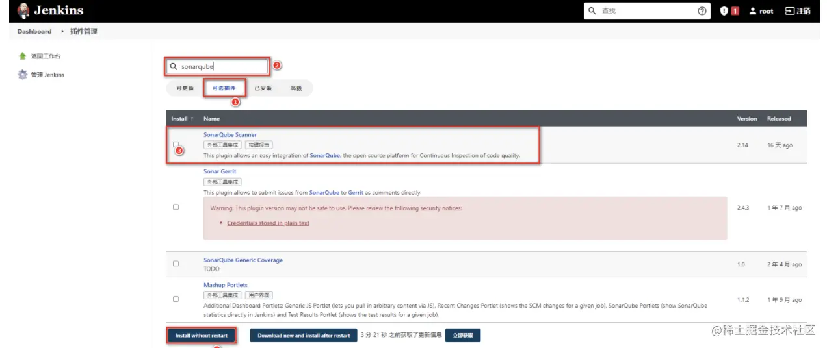Focus the header 查找 search field
Viewport: 827px width, 348px height.
pyautogui.click(x=646, y=11)
